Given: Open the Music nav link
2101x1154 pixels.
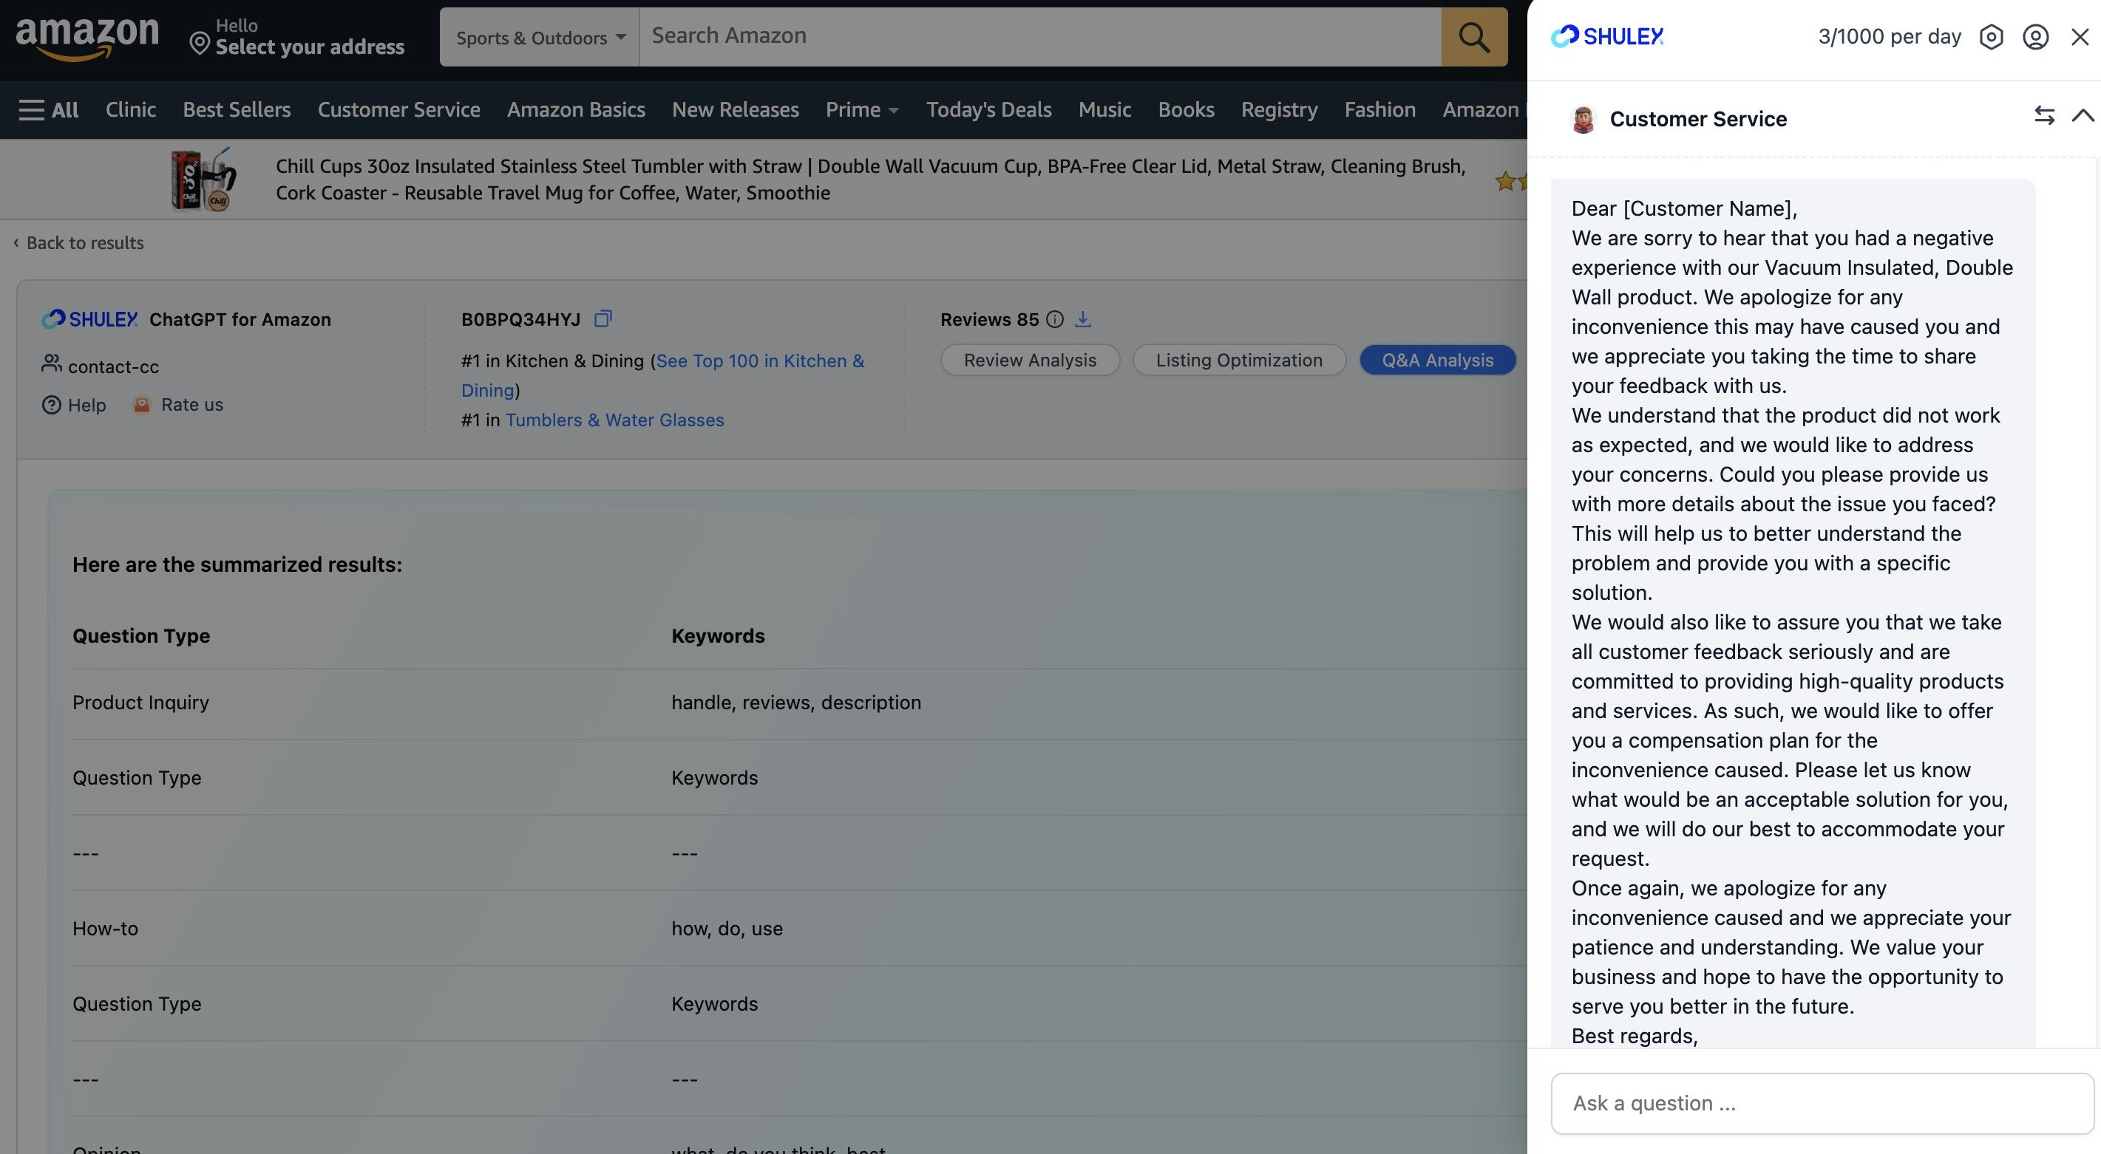Looking at the screenshot, I should (x=1104, y=109).
